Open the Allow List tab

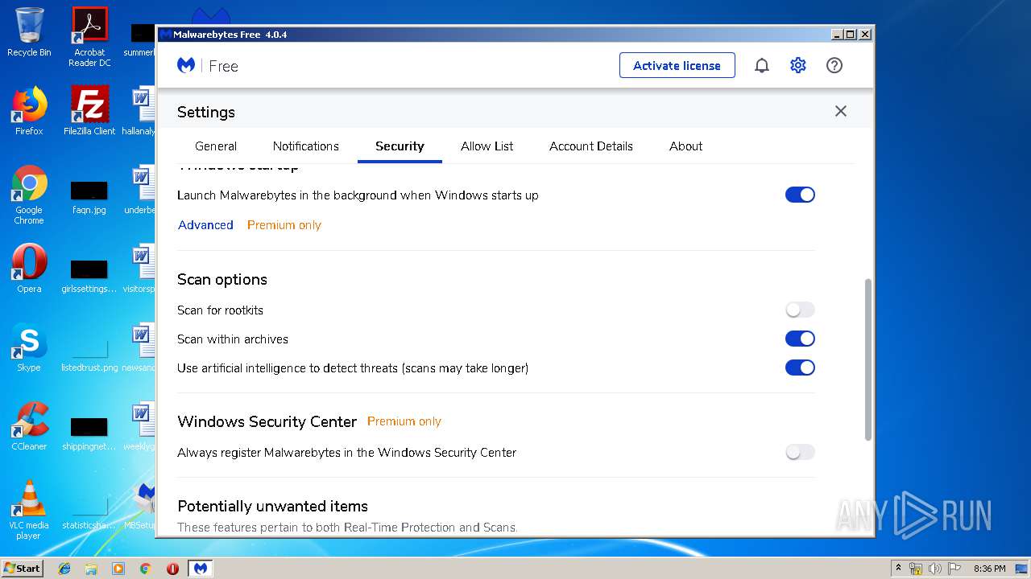(x=487, y=146)
